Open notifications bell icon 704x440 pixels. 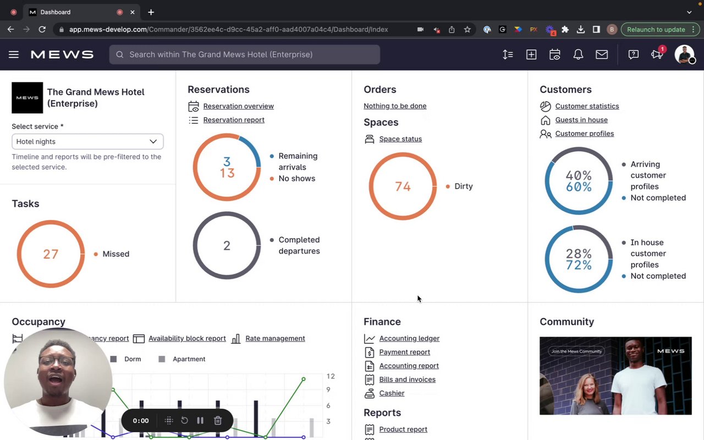tap(578, 54)
